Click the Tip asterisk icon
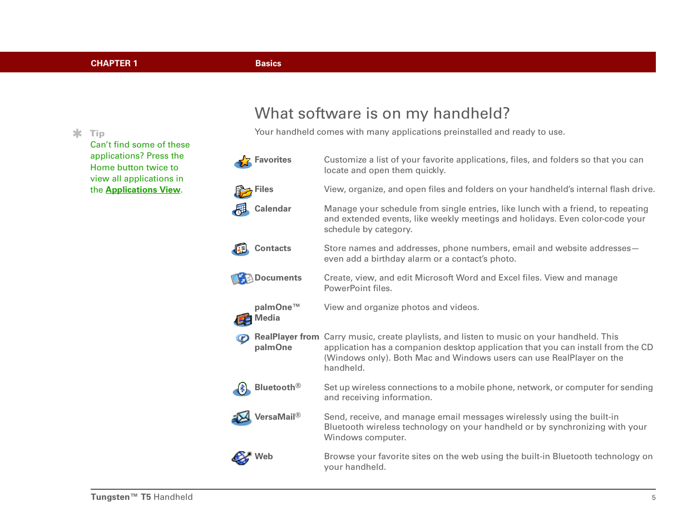Image resolution: width=687 pixels, height=531 pixels. click(x=77, y=133)
